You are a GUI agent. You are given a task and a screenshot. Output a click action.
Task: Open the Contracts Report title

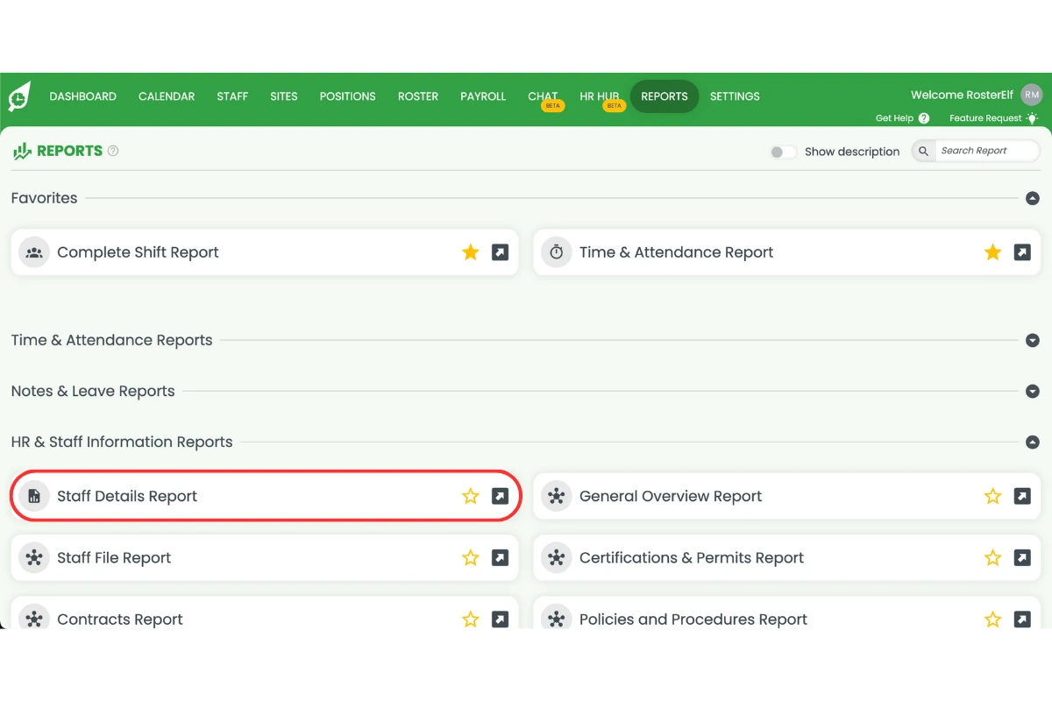click(x=120, y=620)
